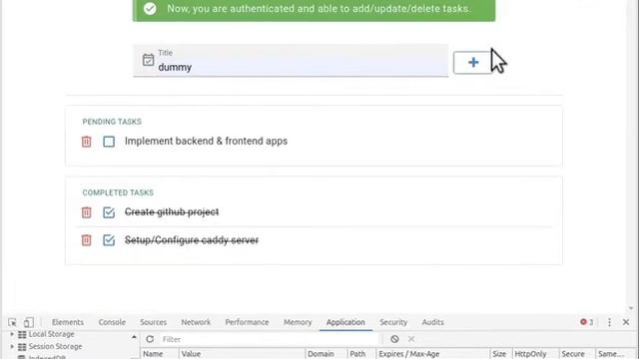This screenshot has width=639, height=359.
Task: Switch to the Performance tab
Action: coord(247,322)
